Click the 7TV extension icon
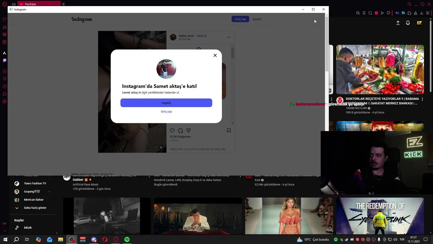Screen dimensions: 433x244 pos(403,13)
